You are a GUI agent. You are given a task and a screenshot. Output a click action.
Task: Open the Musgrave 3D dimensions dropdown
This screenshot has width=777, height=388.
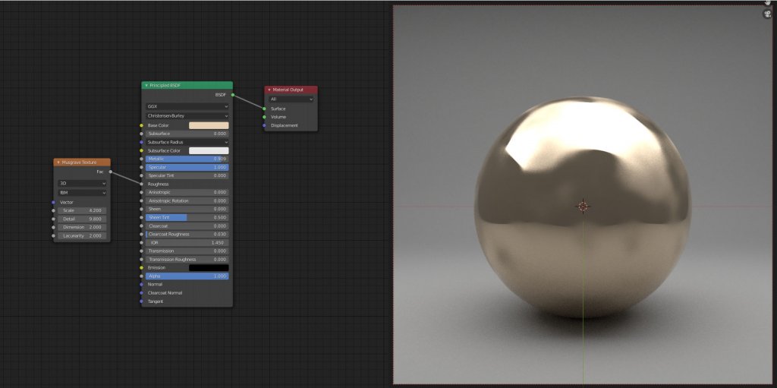tap(82, 183)
